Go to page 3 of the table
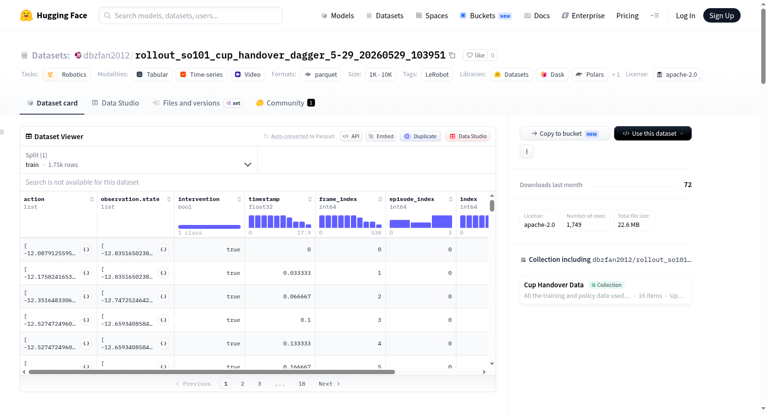The width and height of the screenshot is (767, 413). click(259, 384)
